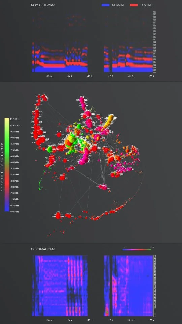
Task: Select the 3.8 KHz scale label
Action: [x=14, y=181]
